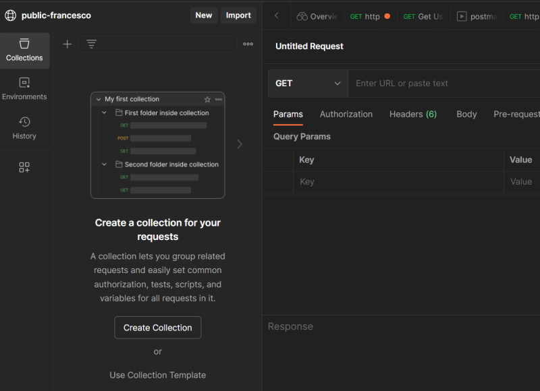Image resolution: width=540 pixels, height=391 pixels.
Task: Open the Environments sidebar panel
Action: pyautogui.click(x=24, y=89)
